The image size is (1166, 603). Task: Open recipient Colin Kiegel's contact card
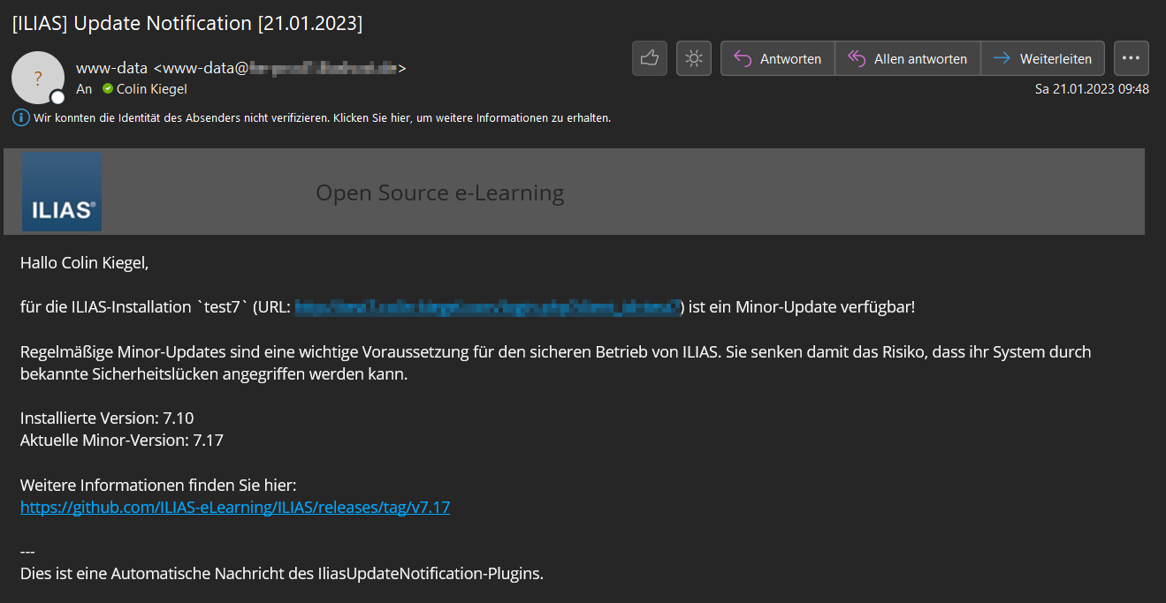[x=152, y=89]
